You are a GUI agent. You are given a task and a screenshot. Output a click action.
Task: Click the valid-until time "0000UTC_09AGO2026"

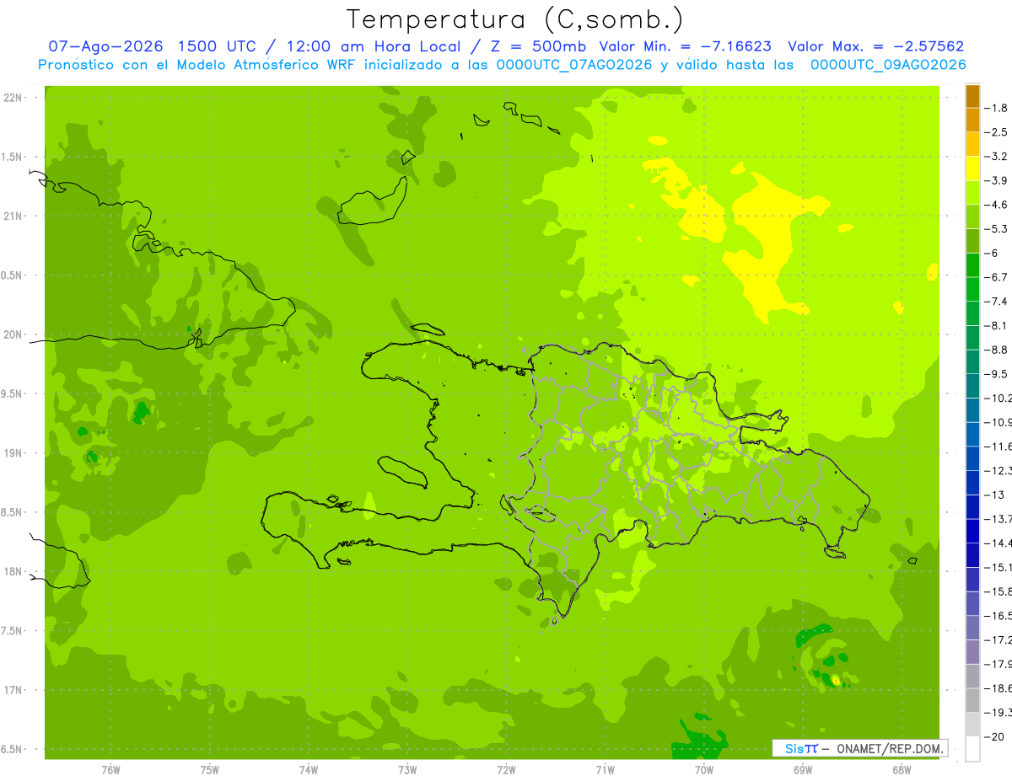coord(888,65)
